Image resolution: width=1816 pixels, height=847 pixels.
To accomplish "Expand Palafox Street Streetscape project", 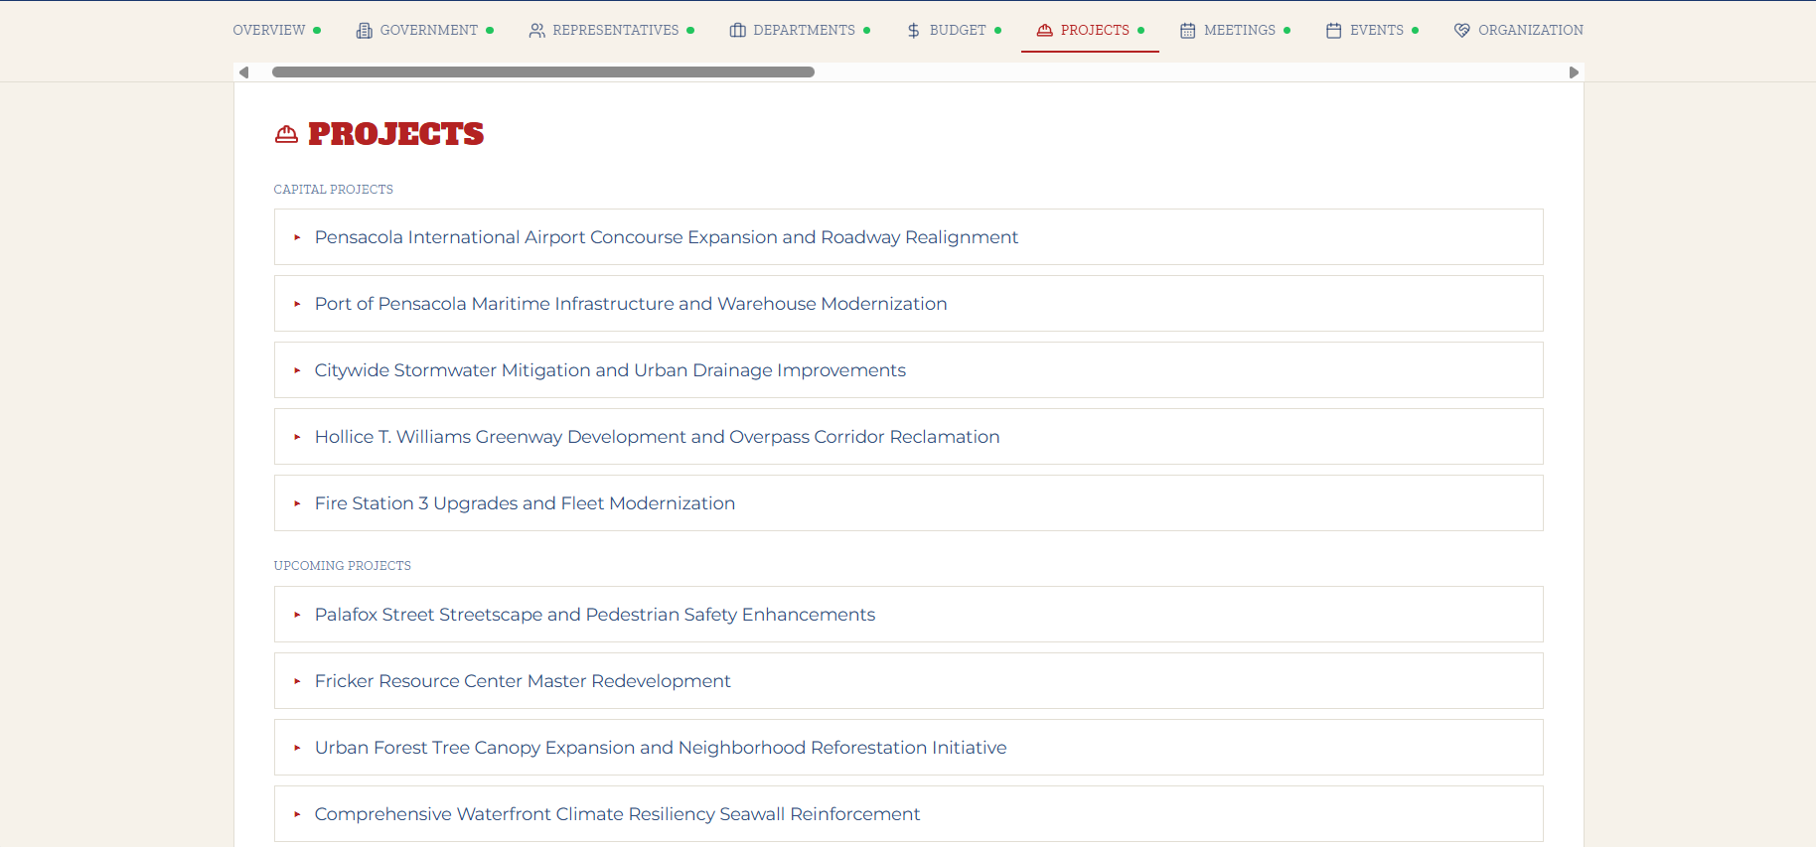I will 908,615.
